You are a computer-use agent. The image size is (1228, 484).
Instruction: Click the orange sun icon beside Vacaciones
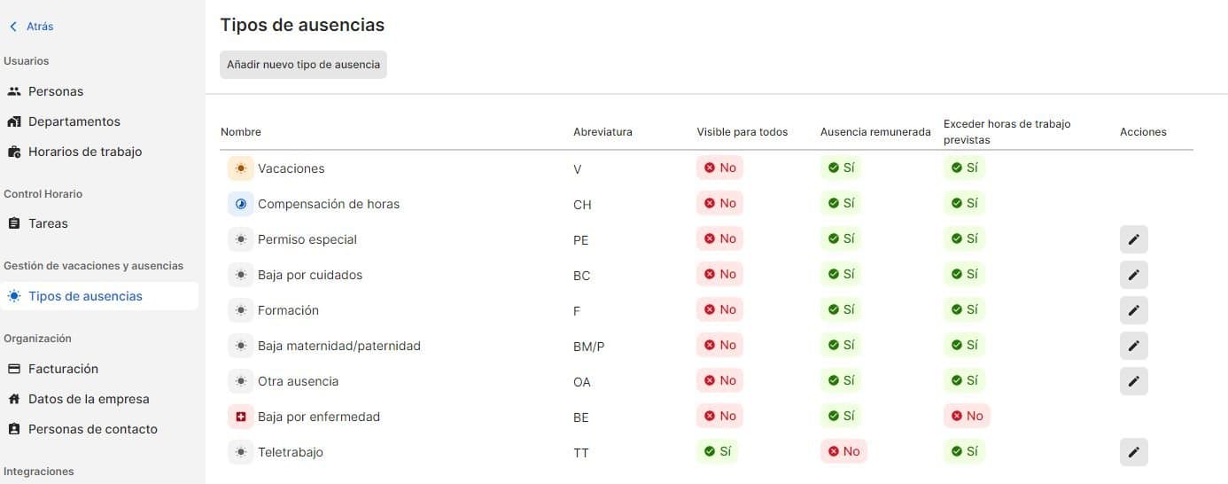click(x=240, y=168)
